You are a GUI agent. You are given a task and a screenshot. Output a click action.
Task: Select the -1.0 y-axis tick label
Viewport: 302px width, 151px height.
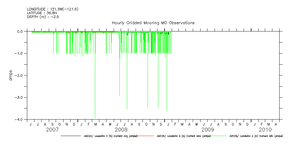tap(19, 53)
